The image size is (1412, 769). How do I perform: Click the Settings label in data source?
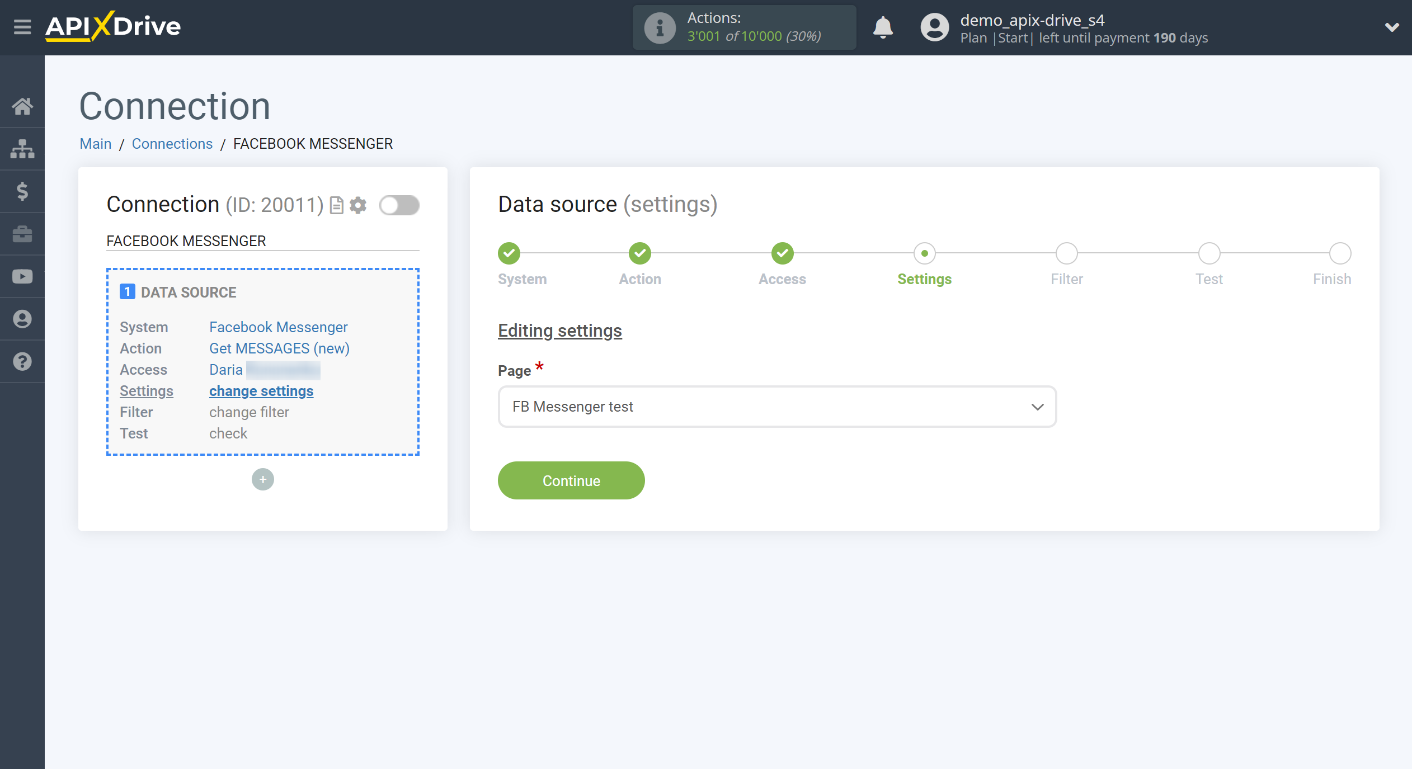(147, 390)
